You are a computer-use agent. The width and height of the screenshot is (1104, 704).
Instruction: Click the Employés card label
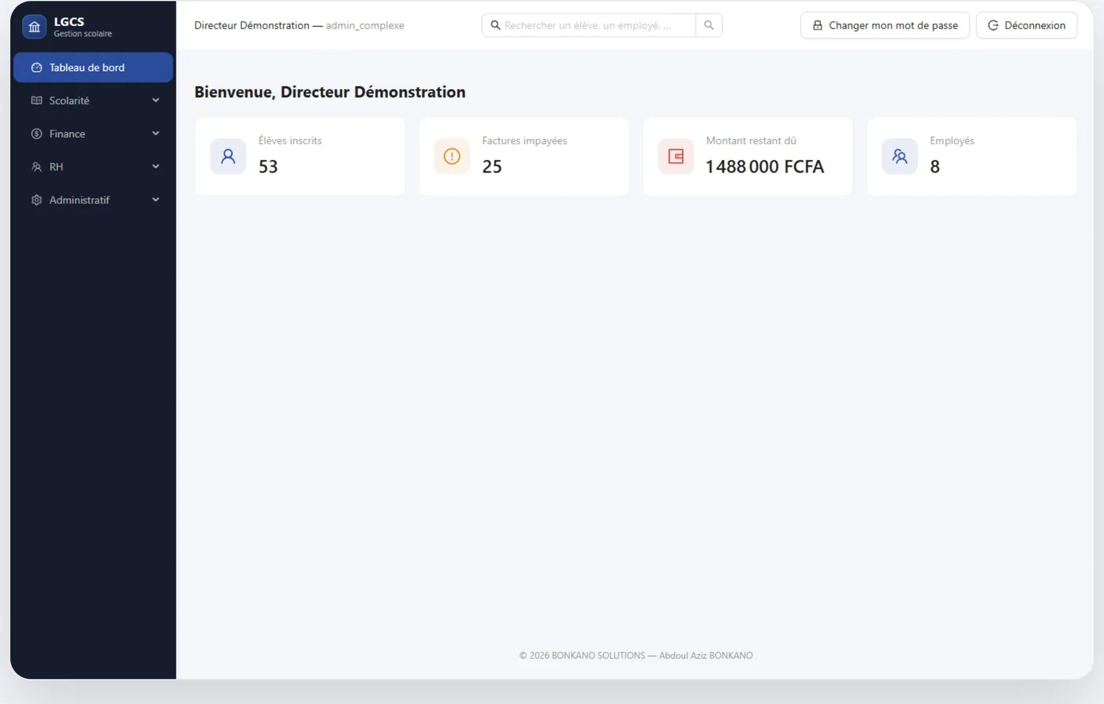coord(952,141)
